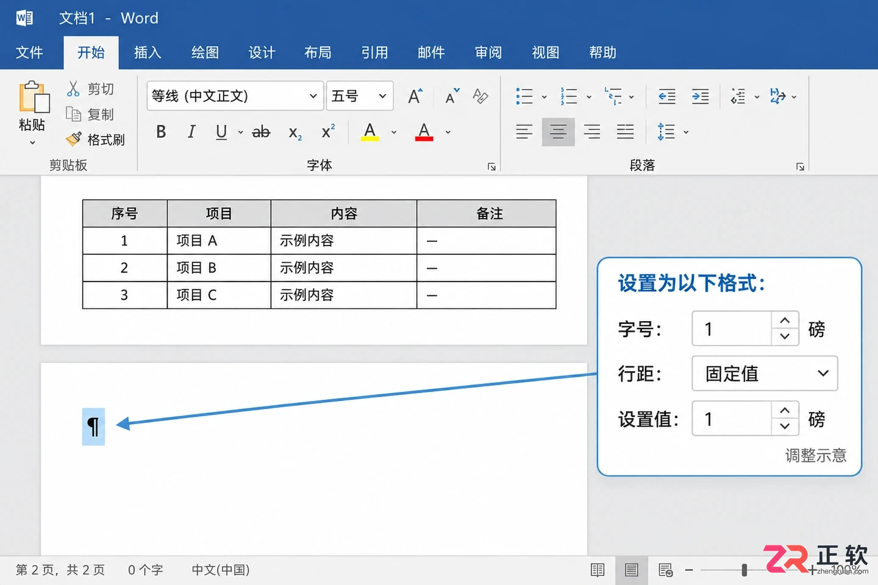
Task: Toggle Bold formatting
Action: click(x=161, y=132)
